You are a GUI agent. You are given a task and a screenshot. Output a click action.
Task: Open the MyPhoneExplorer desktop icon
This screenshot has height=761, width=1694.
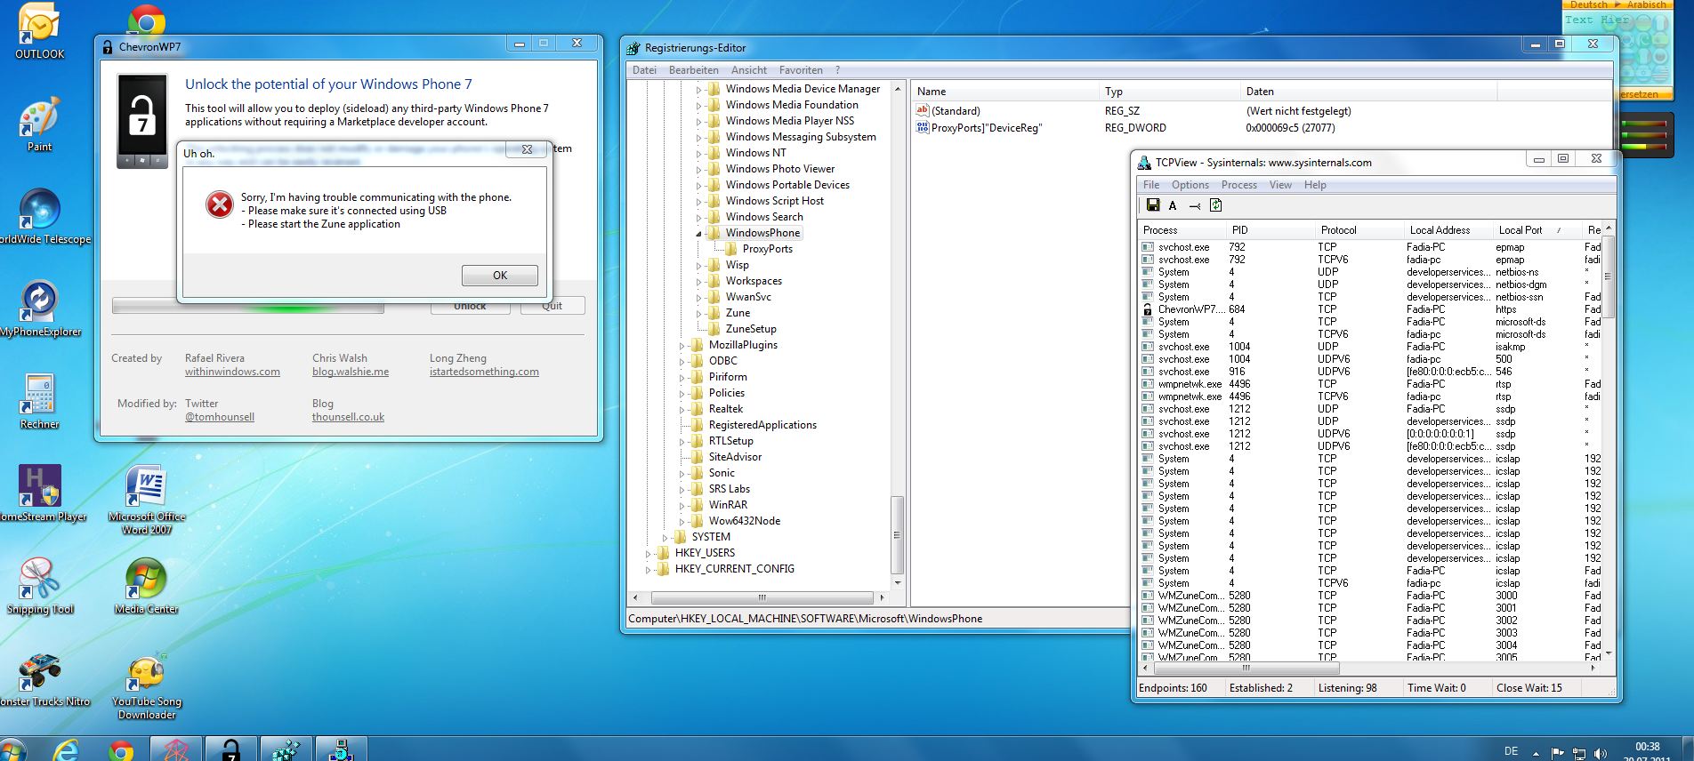tap(40, 309)
